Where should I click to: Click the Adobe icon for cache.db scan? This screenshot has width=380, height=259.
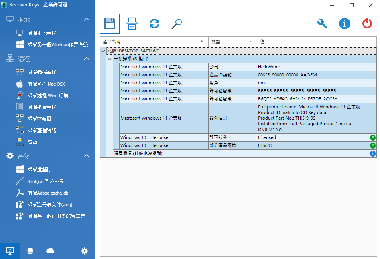(x=20, y=193)
